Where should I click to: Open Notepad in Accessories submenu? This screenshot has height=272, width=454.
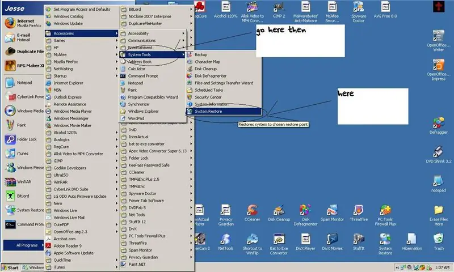(152, 83)
